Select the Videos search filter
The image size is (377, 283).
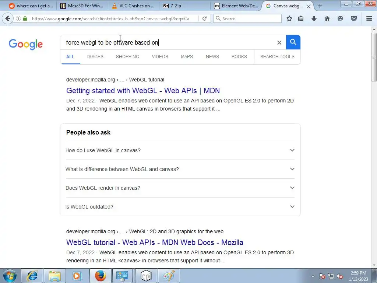(160, 56)
